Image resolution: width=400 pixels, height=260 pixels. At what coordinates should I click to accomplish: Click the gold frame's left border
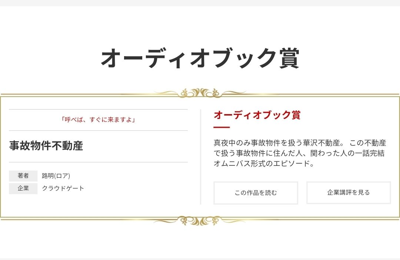click(1, 157)
